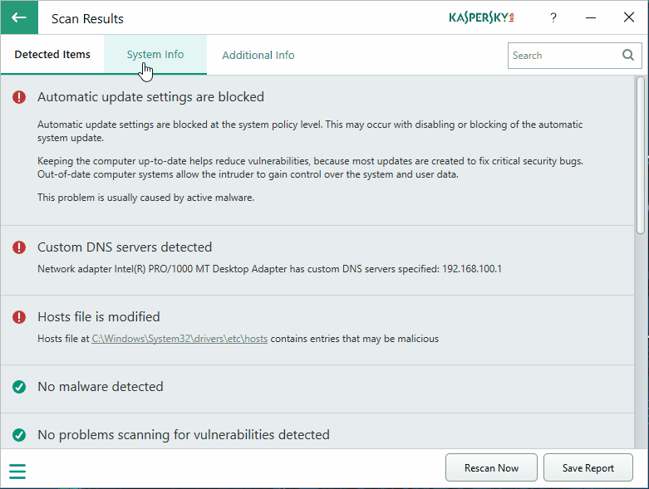The image size is (649, 489).
Task: Click green checkmark beside vulnerabilities result
Action: [19, 435]
